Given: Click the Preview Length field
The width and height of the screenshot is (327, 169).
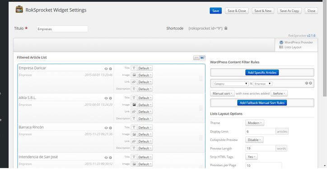Looking at the screenshot, I should coord(261,149).
